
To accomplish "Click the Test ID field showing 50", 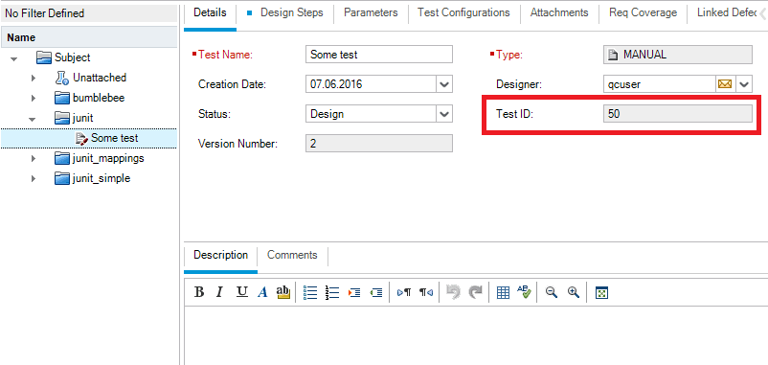I will pos(678,114).
